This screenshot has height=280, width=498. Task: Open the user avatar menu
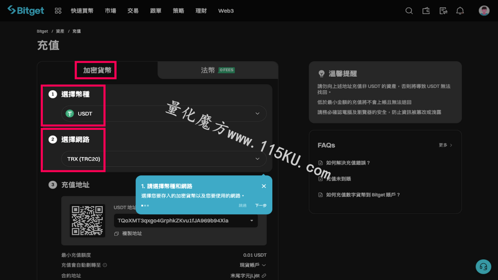pyautogui.click(x=484, y=11)
